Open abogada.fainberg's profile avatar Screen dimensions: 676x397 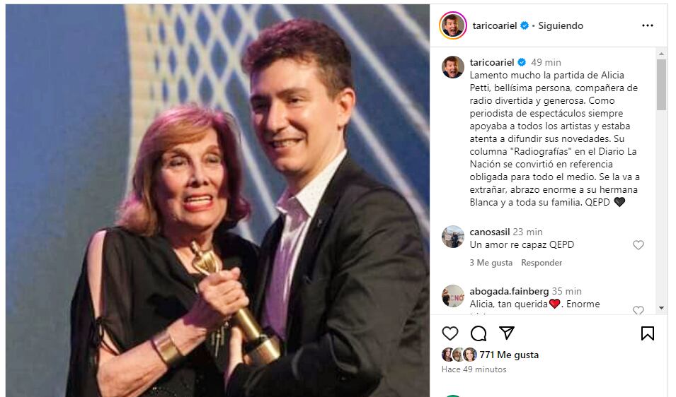click(453, 296)
